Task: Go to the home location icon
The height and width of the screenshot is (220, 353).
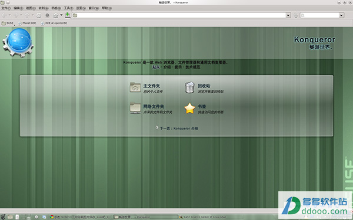Action: tap(56, 15)
